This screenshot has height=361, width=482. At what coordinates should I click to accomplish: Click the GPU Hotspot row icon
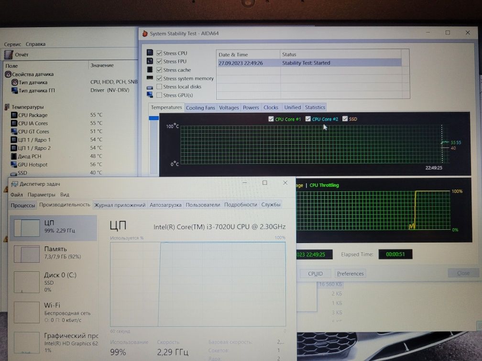14,165
